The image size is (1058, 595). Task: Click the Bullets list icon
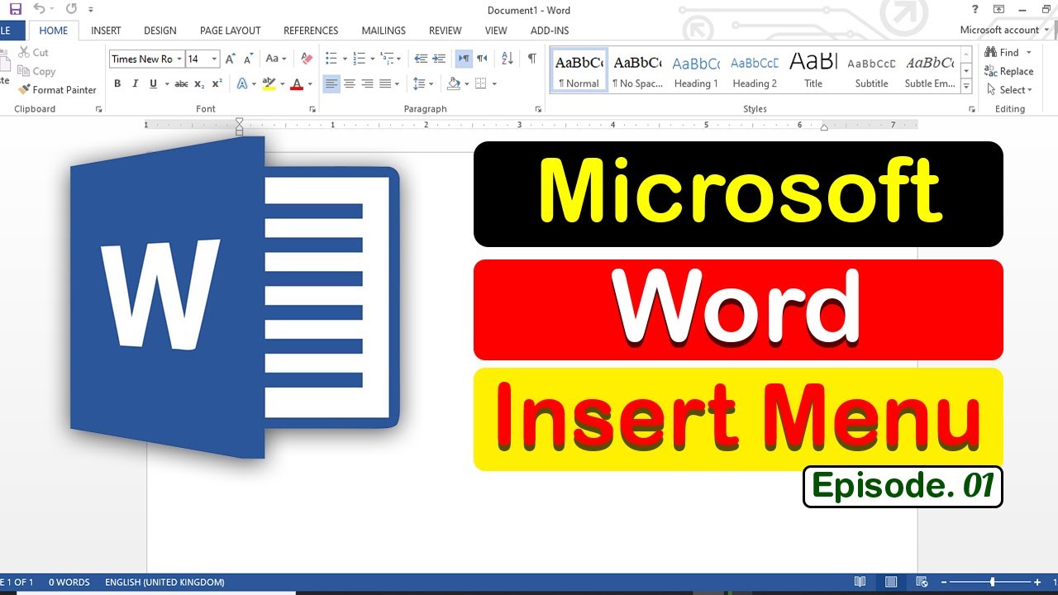click(331, 59)
